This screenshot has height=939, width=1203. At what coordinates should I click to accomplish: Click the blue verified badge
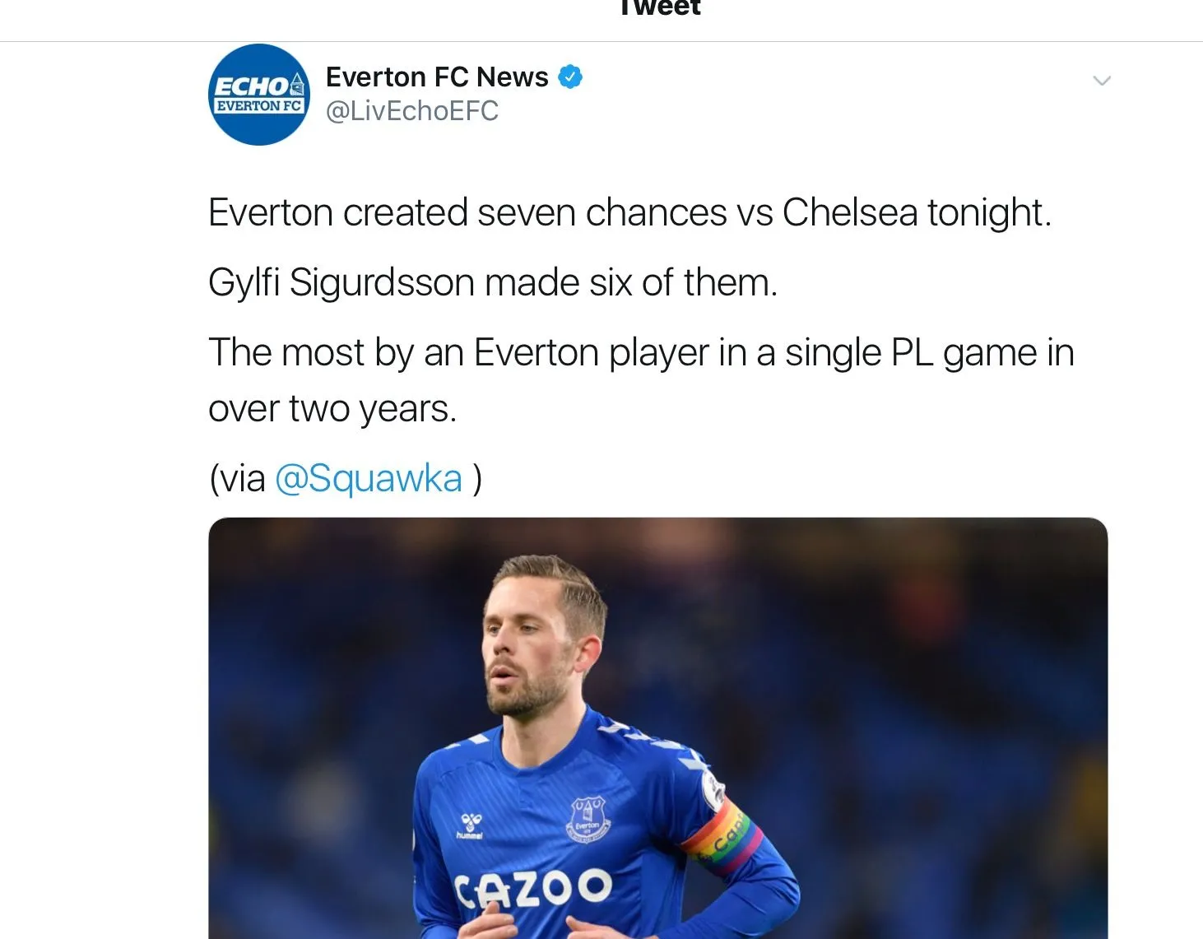pyautogui.click(x=570, y=77)
